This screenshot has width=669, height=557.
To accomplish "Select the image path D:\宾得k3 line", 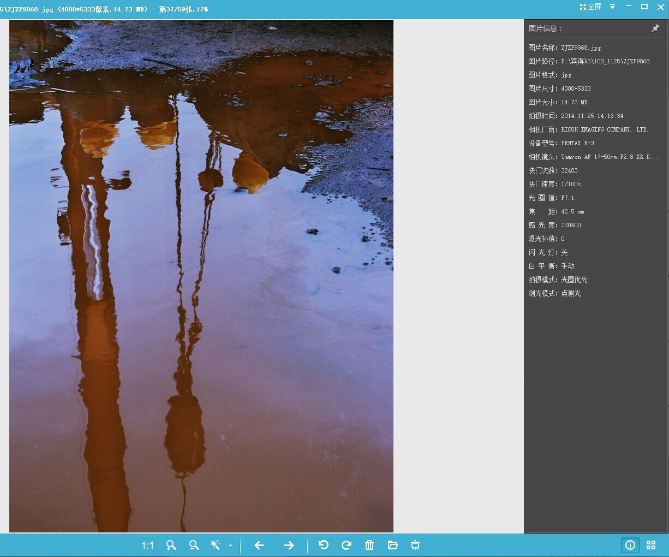I will [610, 61].
